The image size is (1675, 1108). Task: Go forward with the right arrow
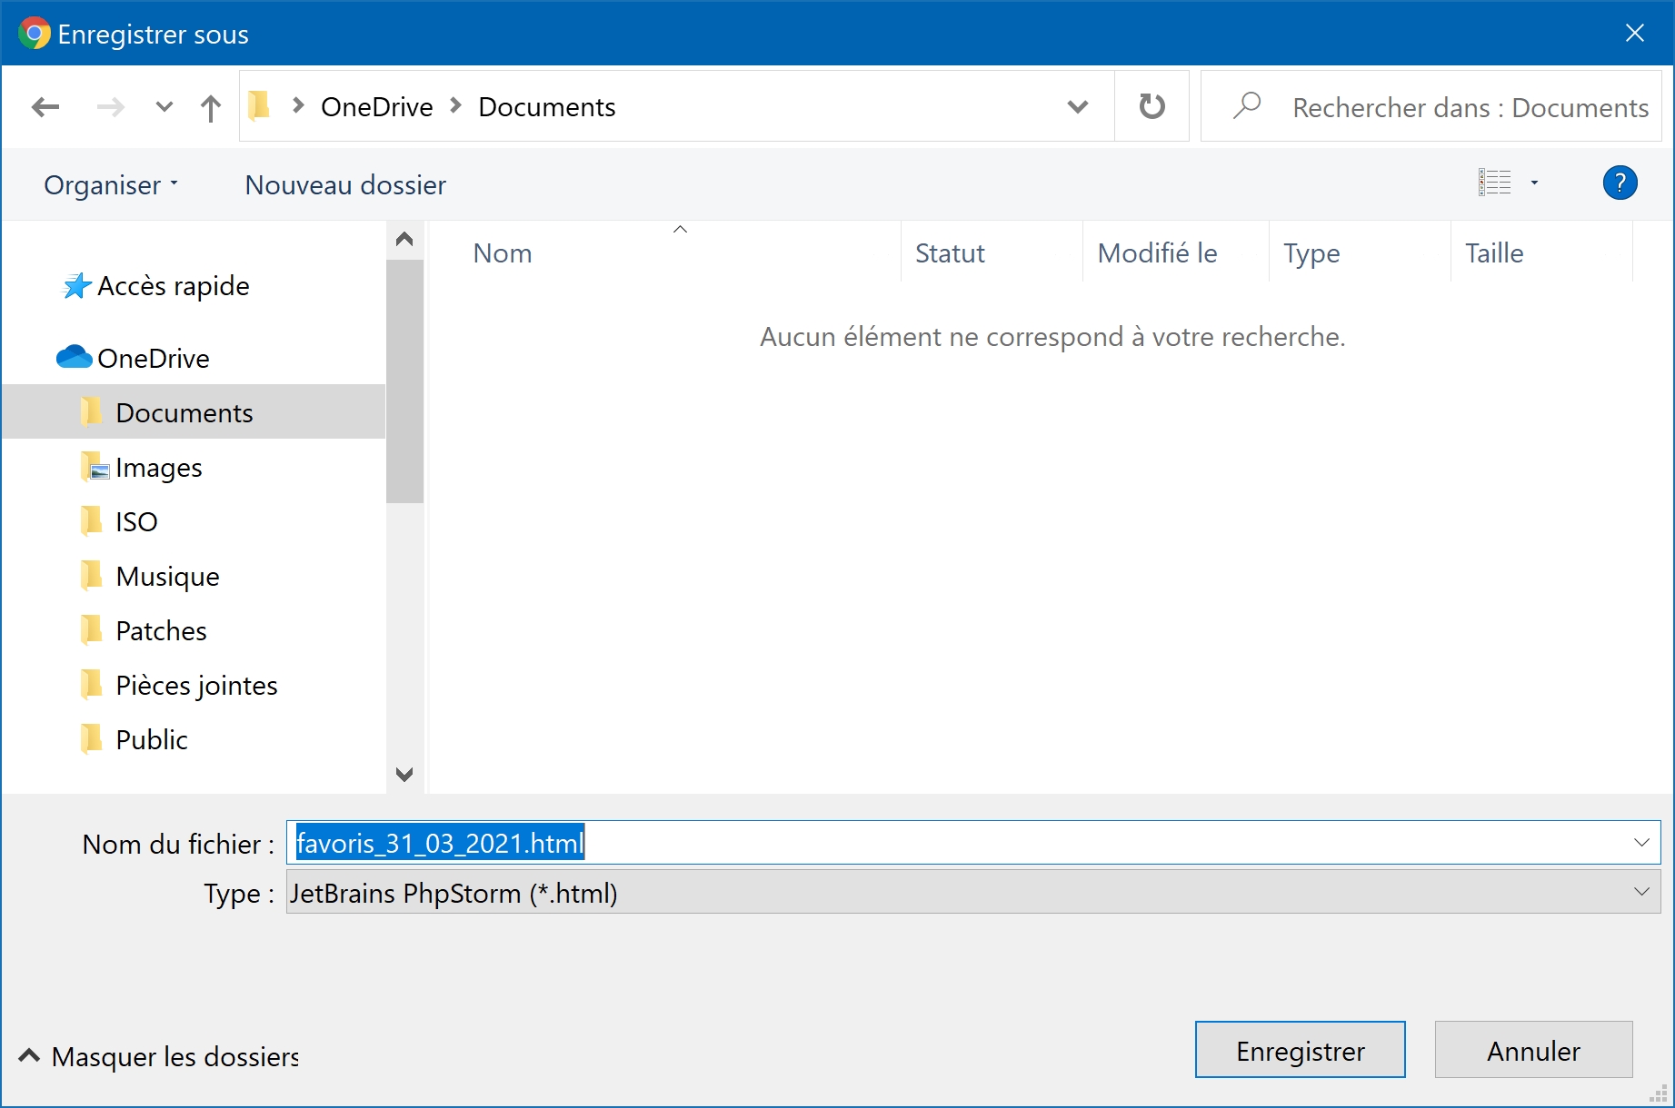point(111,107)
